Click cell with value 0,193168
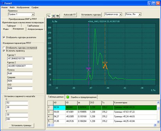161x131 pixels. point(83,117)
